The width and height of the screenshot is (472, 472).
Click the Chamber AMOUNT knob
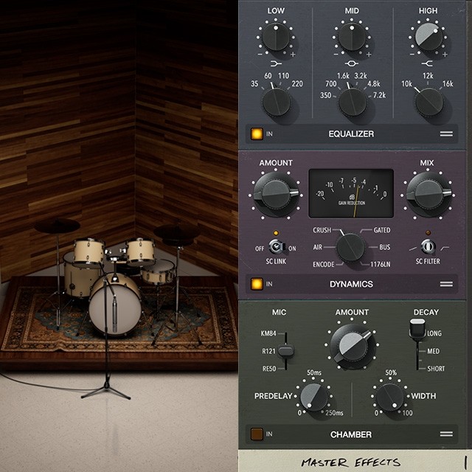[x=353, y=345]
